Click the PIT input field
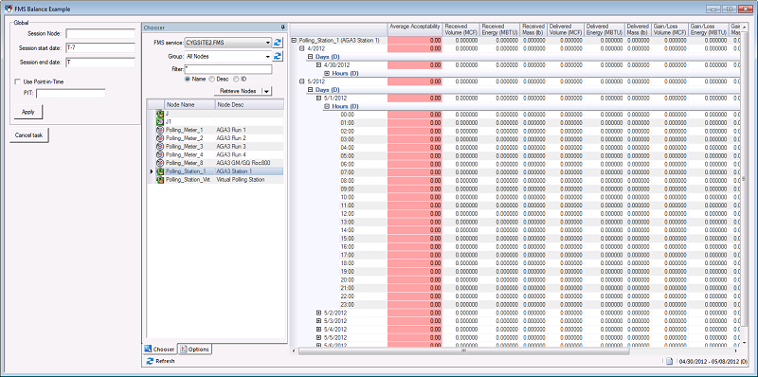 pyautogui.click(x=70, y=93)
